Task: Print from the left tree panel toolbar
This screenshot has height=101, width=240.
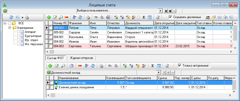Action: click(x=27, y=17)
